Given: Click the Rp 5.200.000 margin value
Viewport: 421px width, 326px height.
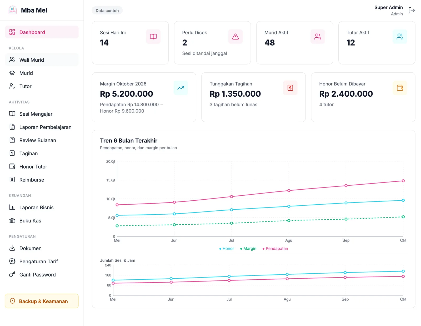Looking at the screenshot, I should [126, 94].
